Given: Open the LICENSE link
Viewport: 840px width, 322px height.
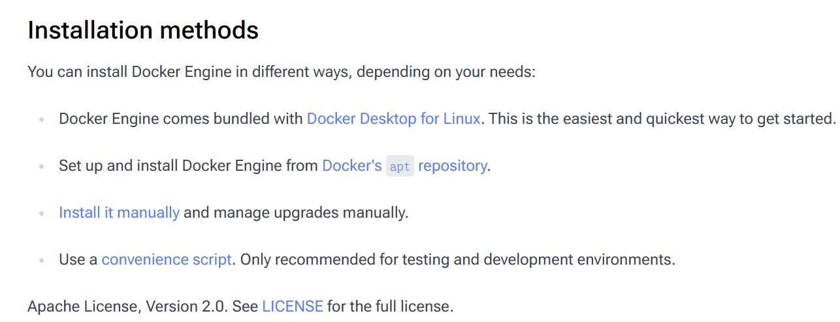Looking at the screenshot, I should (293, 306).
